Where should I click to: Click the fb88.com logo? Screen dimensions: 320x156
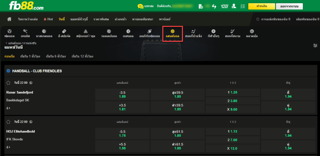(26, 6)
